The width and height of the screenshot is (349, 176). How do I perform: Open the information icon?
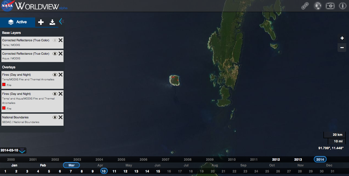tap(342, 5)
